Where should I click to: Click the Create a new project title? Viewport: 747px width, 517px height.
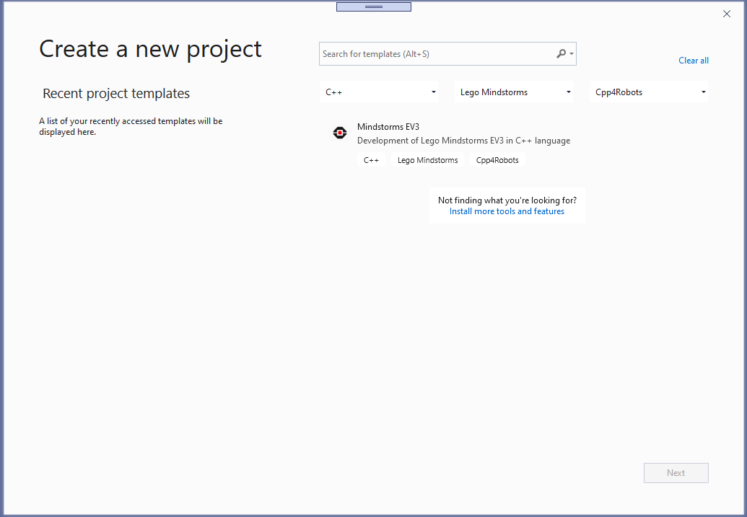click(151, 48)
